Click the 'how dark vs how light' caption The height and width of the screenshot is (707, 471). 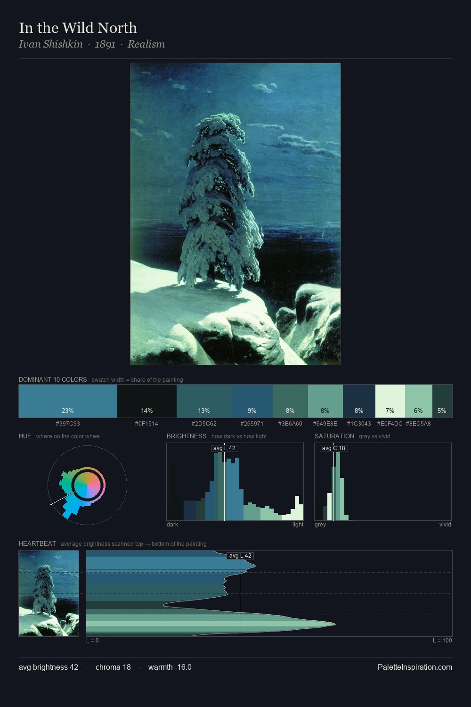tap(239, 436)
